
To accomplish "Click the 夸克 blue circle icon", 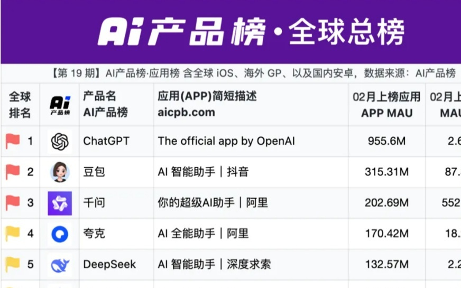I will pos(60,234).
